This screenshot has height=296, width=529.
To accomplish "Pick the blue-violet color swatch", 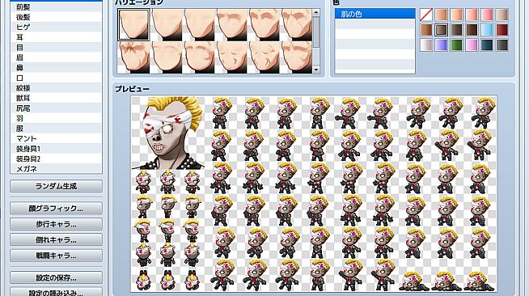I will (442, 44).
